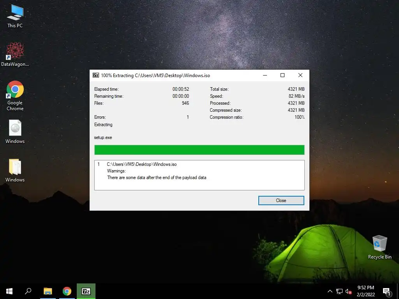Launch Google Chrome from desktop shortcut
399x299 pixels.
(x=15, y=96)
